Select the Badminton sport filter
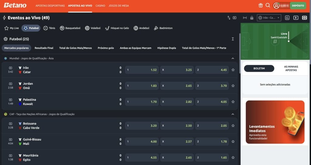 coord(163,28)
